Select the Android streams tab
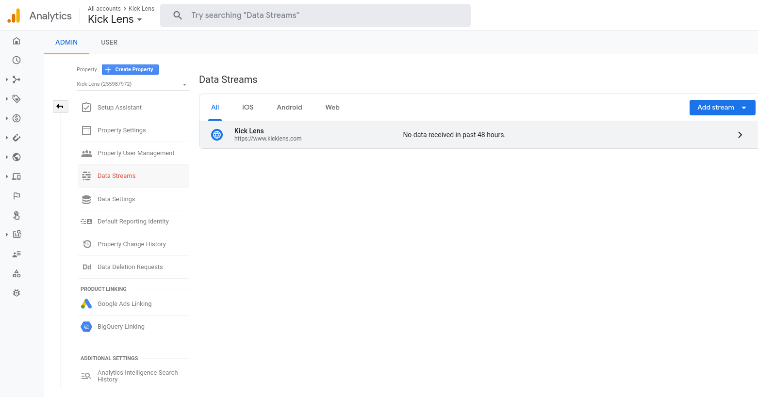Viewport: 758px width, 397px height. click(290, 107)
